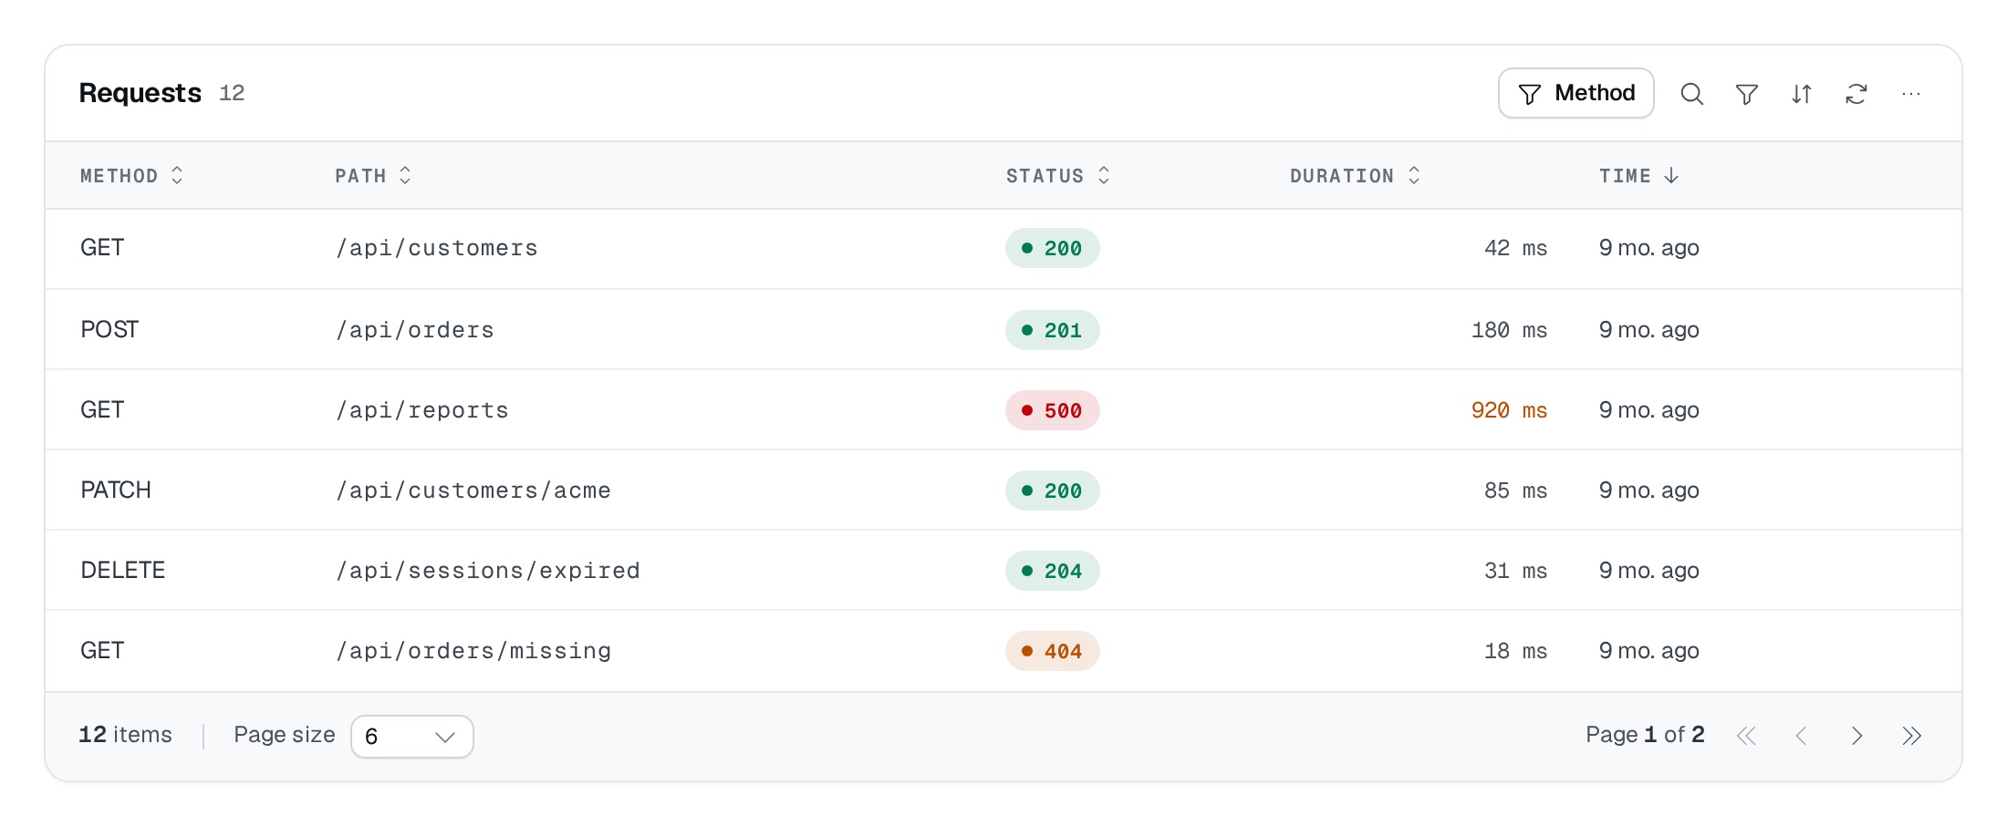Click the 85 ms duration value
Image resolution: width=2007 pixels, height=826 pixels.
pos(1515,490)
